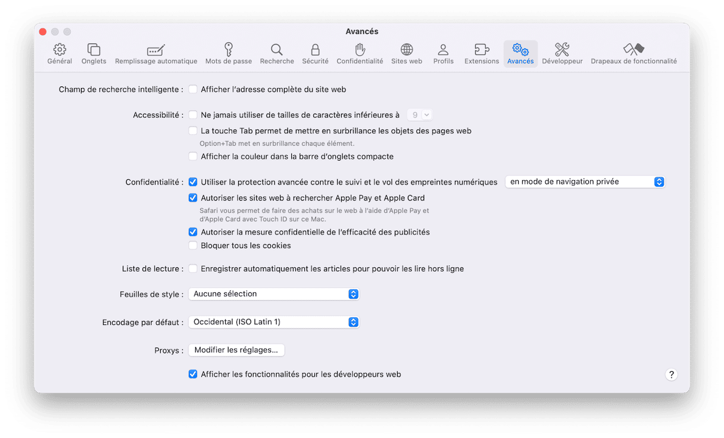
Task: Toggle Autoriser la mesure confidentielle des publicités
Action: pos(193,232)
